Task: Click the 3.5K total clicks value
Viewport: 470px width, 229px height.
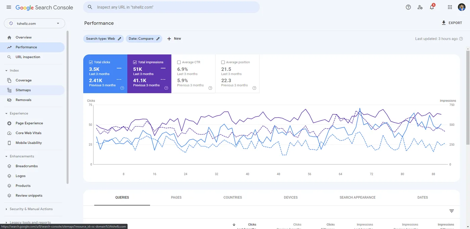Action: pyautogui.click(x=94, y=69)
